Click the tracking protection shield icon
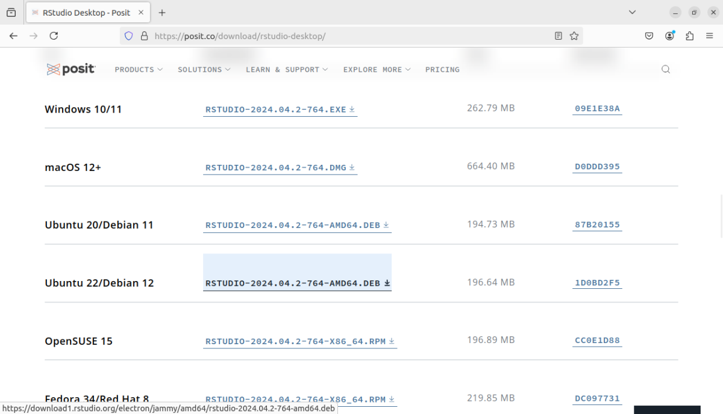This screenshot has width=723, height=414. click(x=128, y=36)
